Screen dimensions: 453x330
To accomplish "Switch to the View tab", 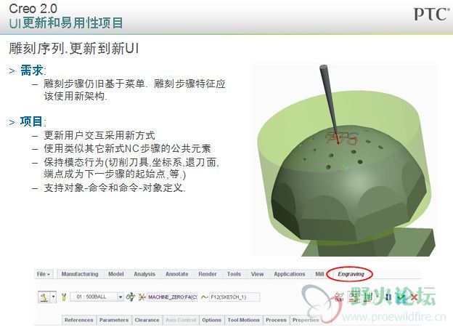I will [x=257, y=274].
